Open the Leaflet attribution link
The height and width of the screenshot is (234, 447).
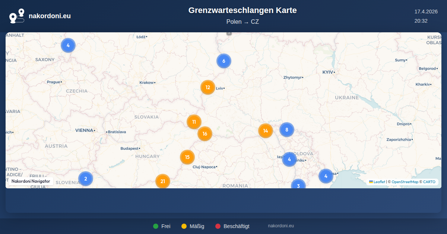click(379, 182)
